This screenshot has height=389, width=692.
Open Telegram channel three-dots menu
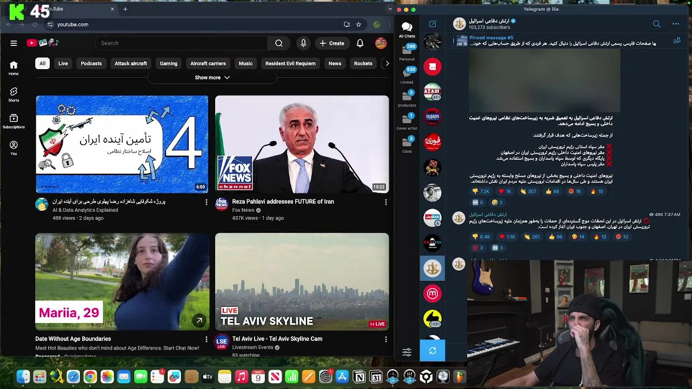[675, 24]
